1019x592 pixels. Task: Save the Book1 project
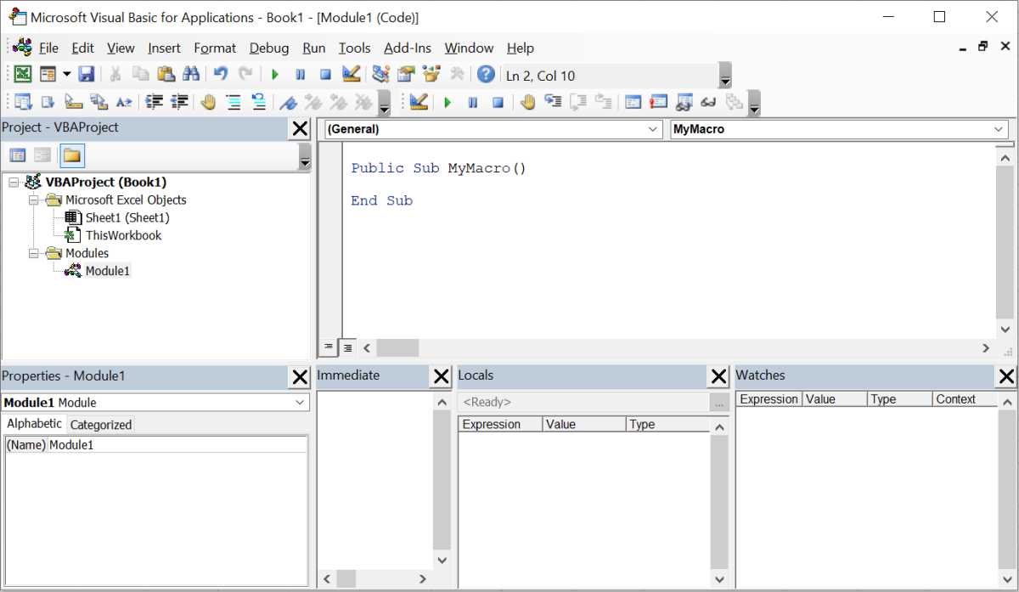click(86, 74)
